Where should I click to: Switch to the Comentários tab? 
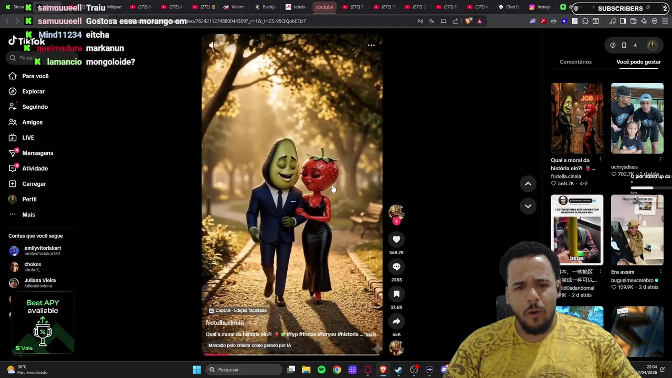tap(575, 62)
